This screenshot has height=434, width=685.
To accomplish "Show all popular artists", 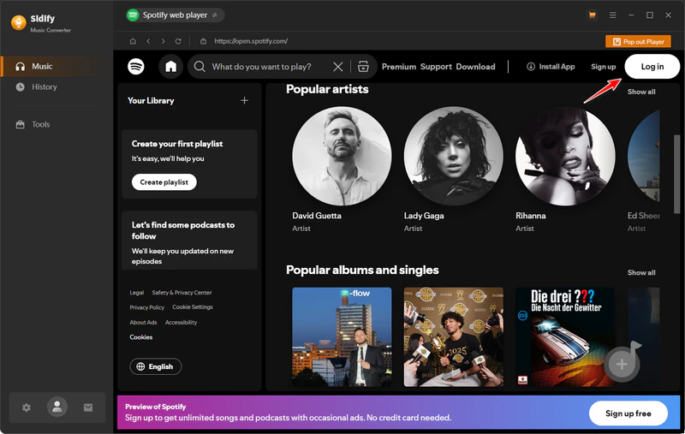I will pyautogui.click(x=641, y=92).
